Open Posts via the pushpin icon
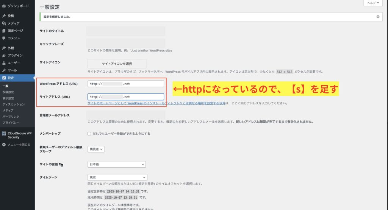The width and height of the screenshot is (388, 210). (4, 16)
